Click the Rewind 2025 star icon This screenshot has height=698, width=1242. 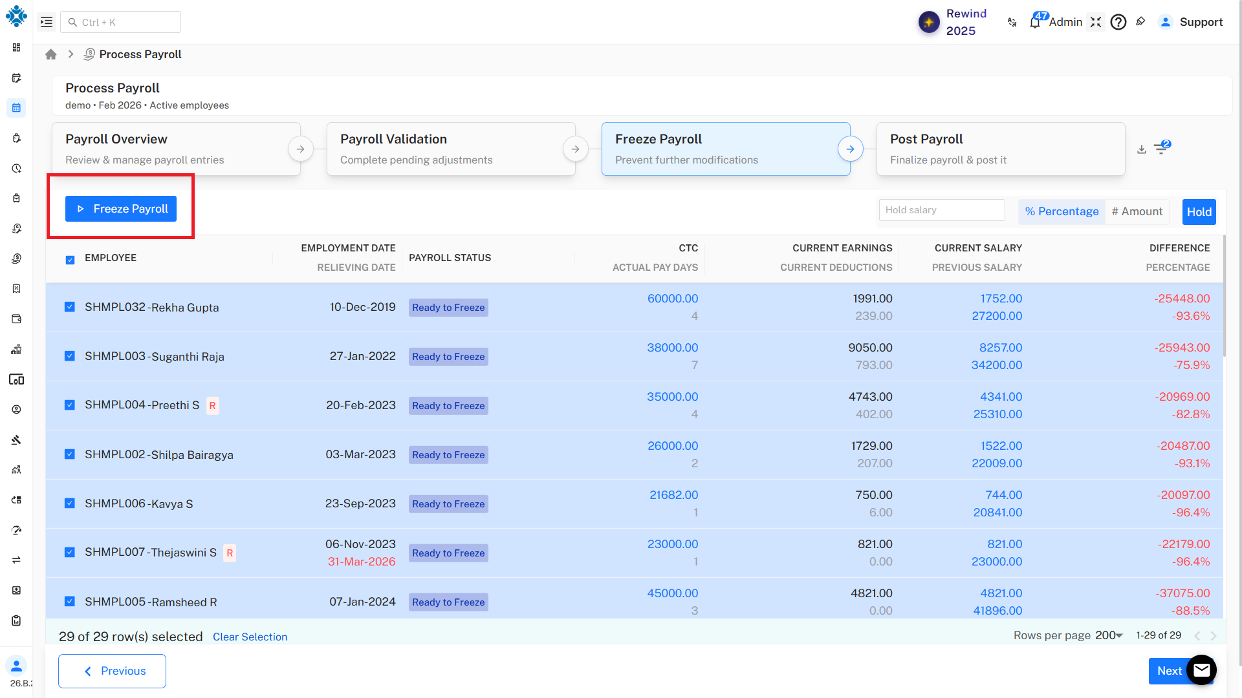929,22
